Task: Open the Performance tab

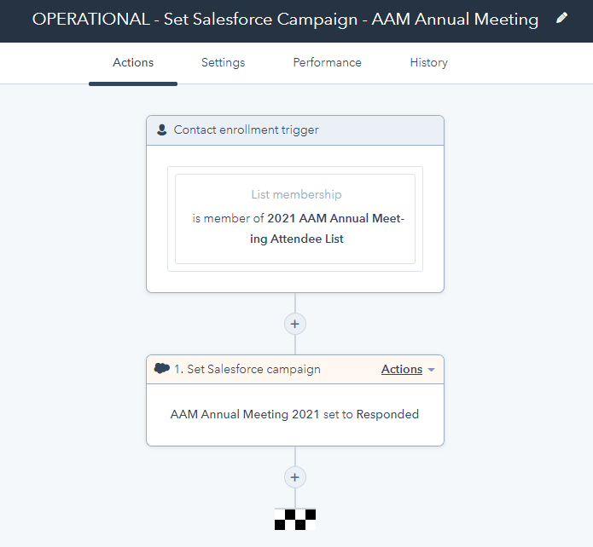Action: (x=327, y=62)
